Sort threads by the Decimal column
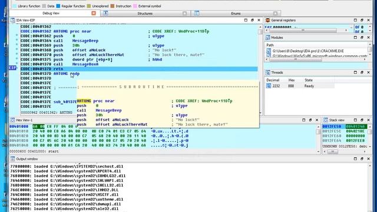 click(273, 80)
